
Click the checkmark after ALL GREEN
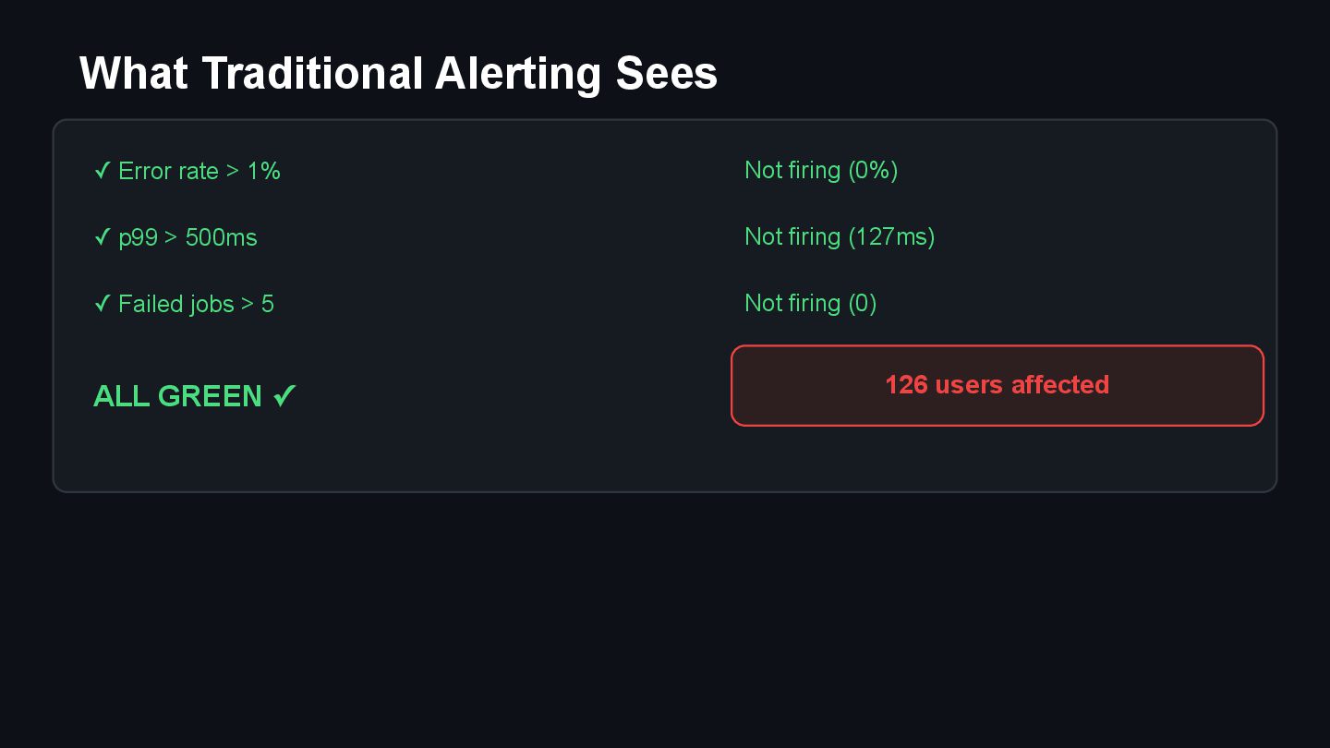pos(284,396)
